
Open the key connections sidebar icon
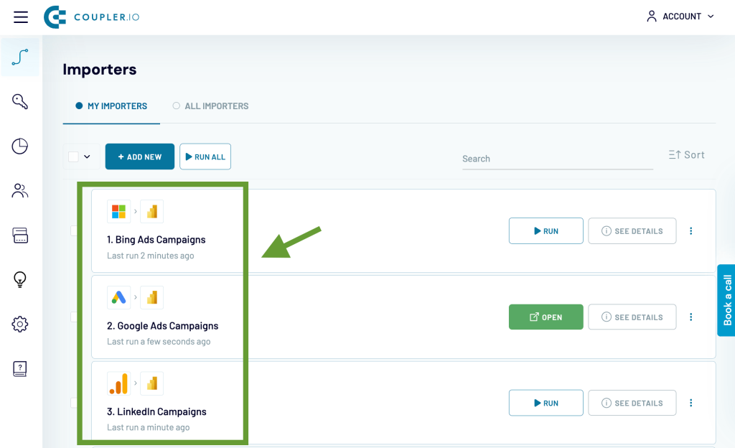click(x=19, y=101)
